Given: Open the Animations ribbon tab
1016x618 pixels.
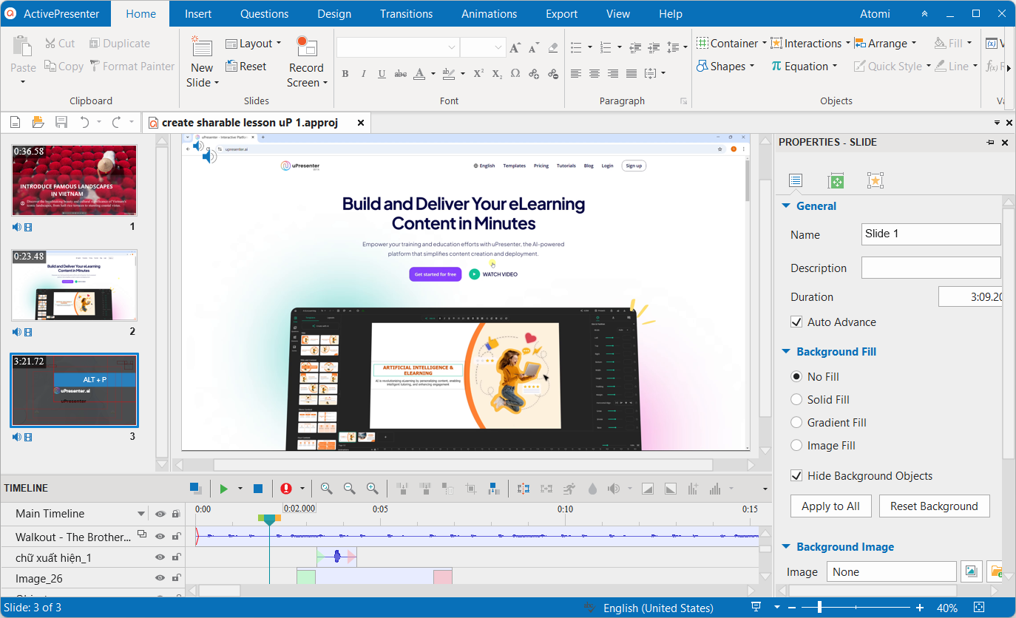Looking at the screenshot, I should (x=490, y=14).
